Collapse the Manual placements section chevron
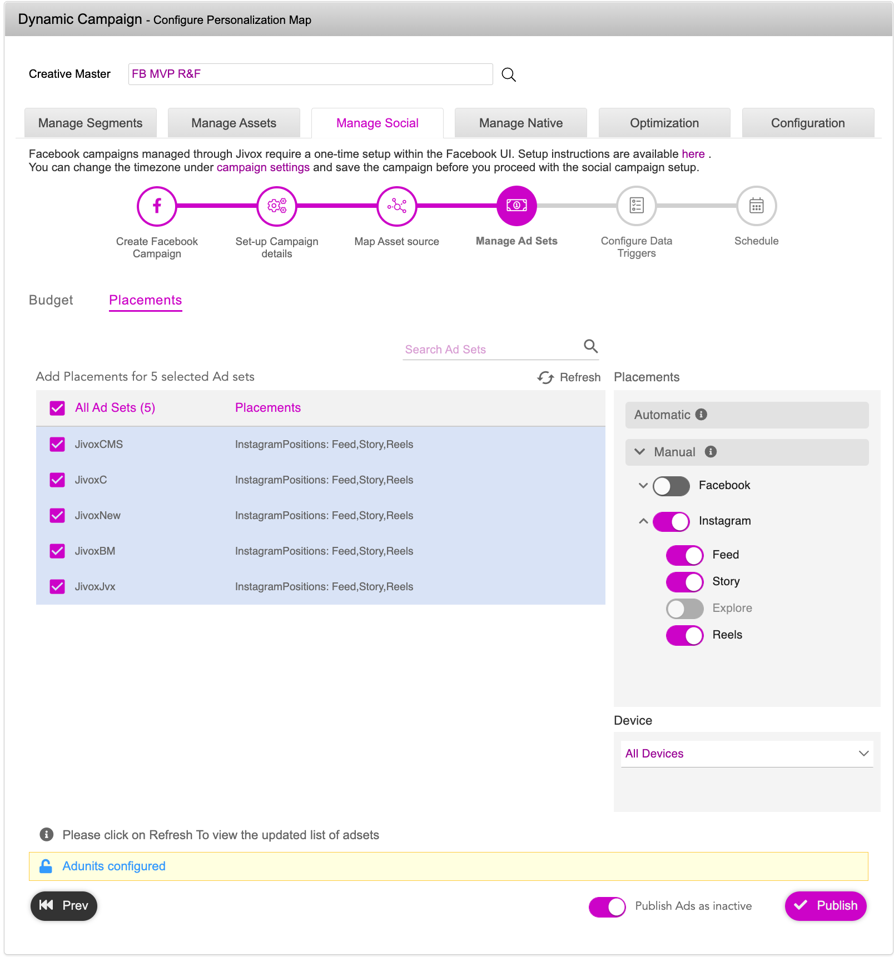Viewport: 894px width, 957px height. 640,452
